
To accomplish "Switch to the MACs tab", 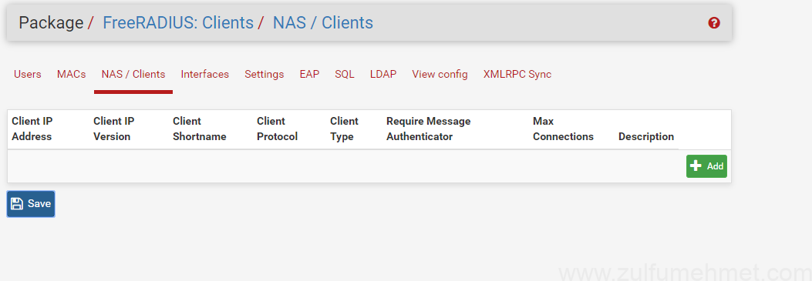I will [72, 75].
